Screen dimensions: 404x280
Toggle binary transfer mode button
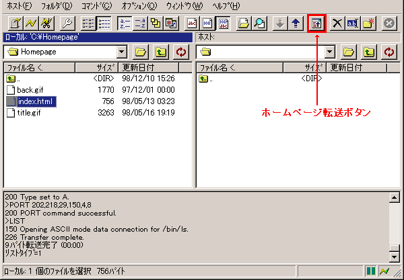(207, 23)
